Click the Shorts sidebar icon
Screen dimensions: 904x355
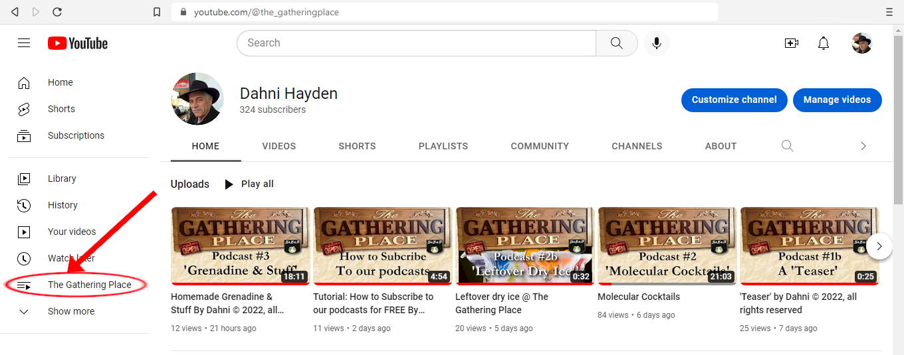pyautogui.click(x=24, y=109)
